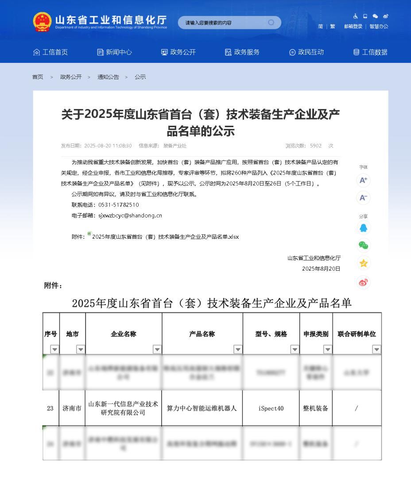
Task: Switch to simplified Chinese 简
Action: 320,27
